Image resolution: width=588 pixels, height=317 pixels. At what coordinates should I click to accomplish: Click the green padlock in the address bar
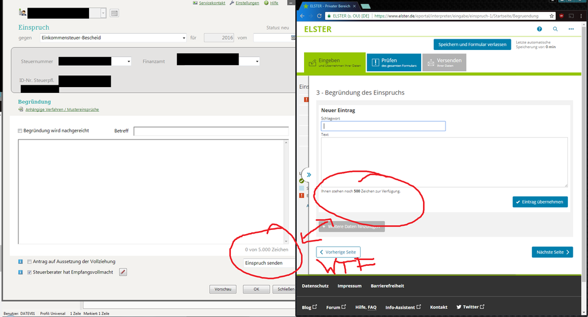[x=329, y=16]
